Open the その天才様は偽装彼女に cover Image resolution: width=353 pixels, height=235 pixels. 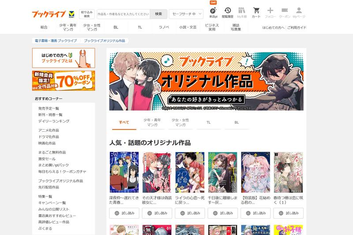[x=157, y=172]
